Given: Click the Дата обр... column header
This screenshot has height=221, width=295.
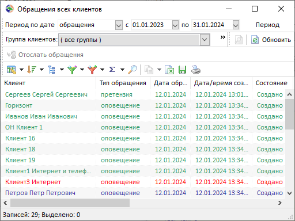Looking at the screenshot, I should pyautogui.click(x=170, y=83).
